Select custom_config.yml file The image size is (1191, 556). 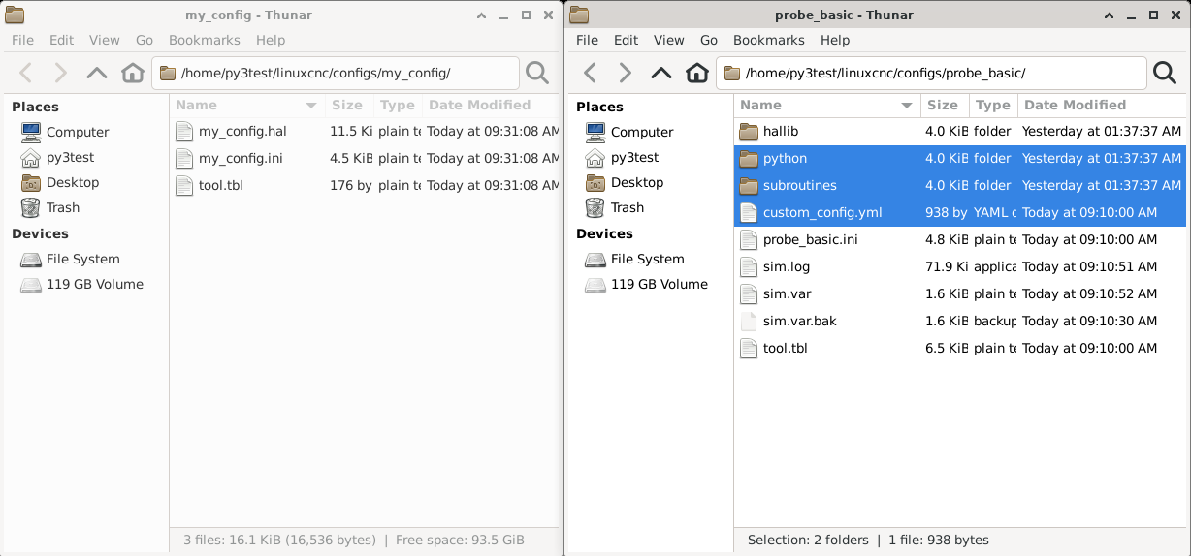click(960, 212)
